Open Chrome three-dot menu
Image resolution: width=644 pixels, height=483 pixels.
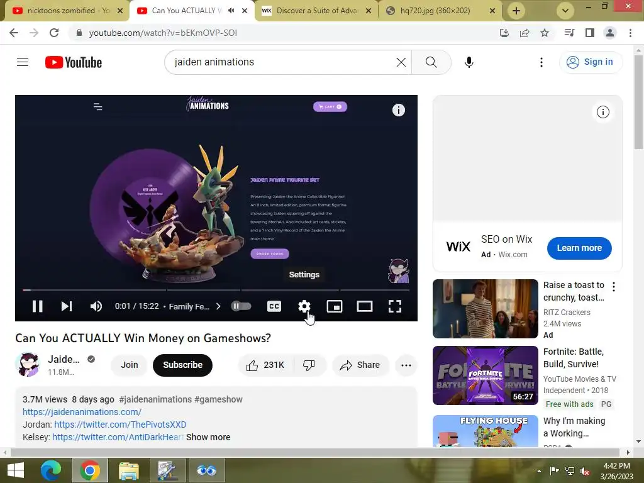coord(630,33)
